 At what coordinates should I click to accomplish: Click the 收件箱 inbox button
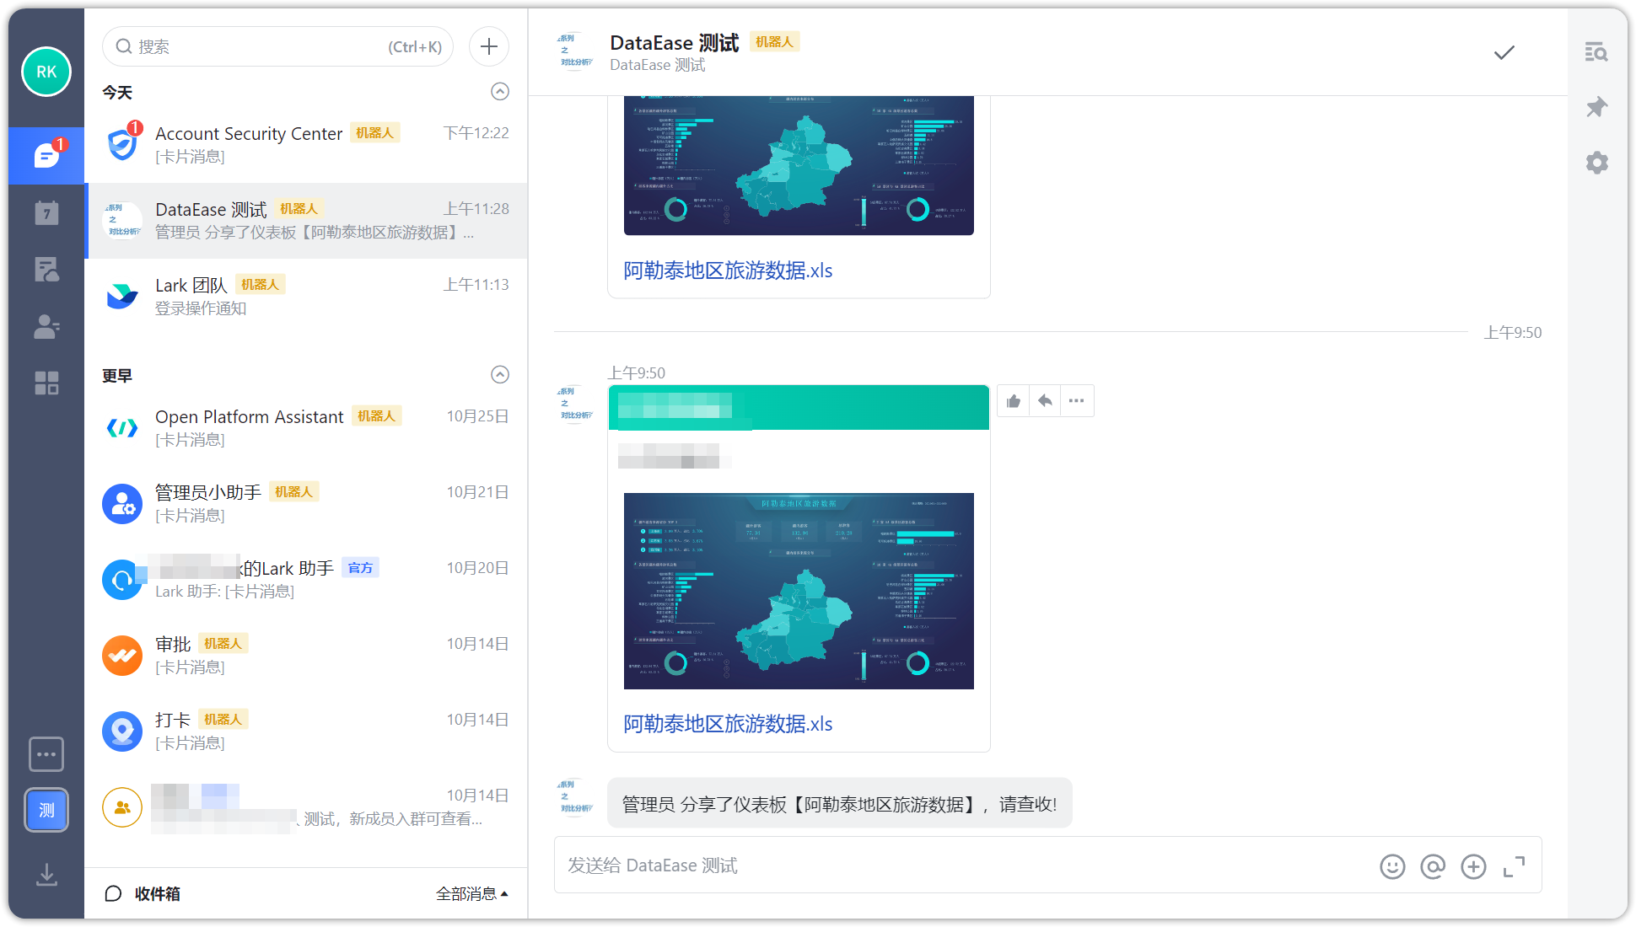point(142,893)
